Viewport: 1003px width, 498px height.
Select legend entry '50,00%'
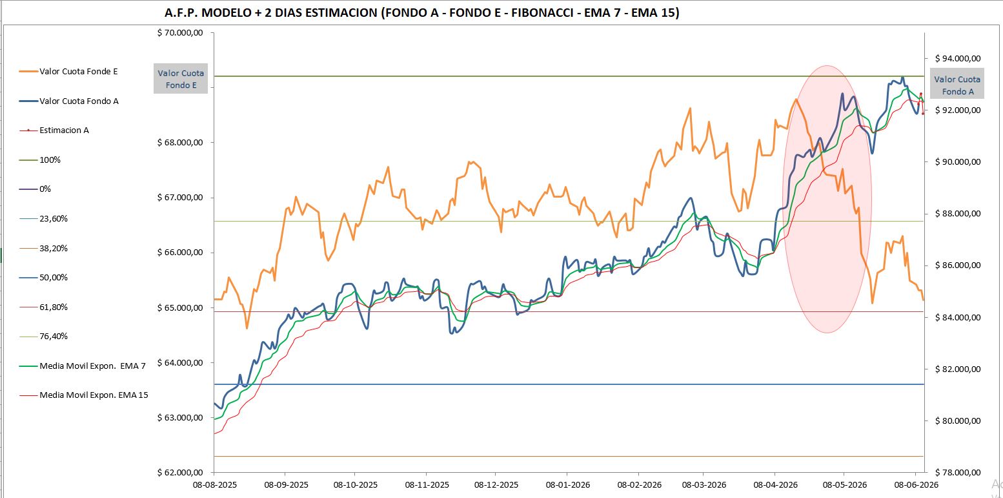43,278
